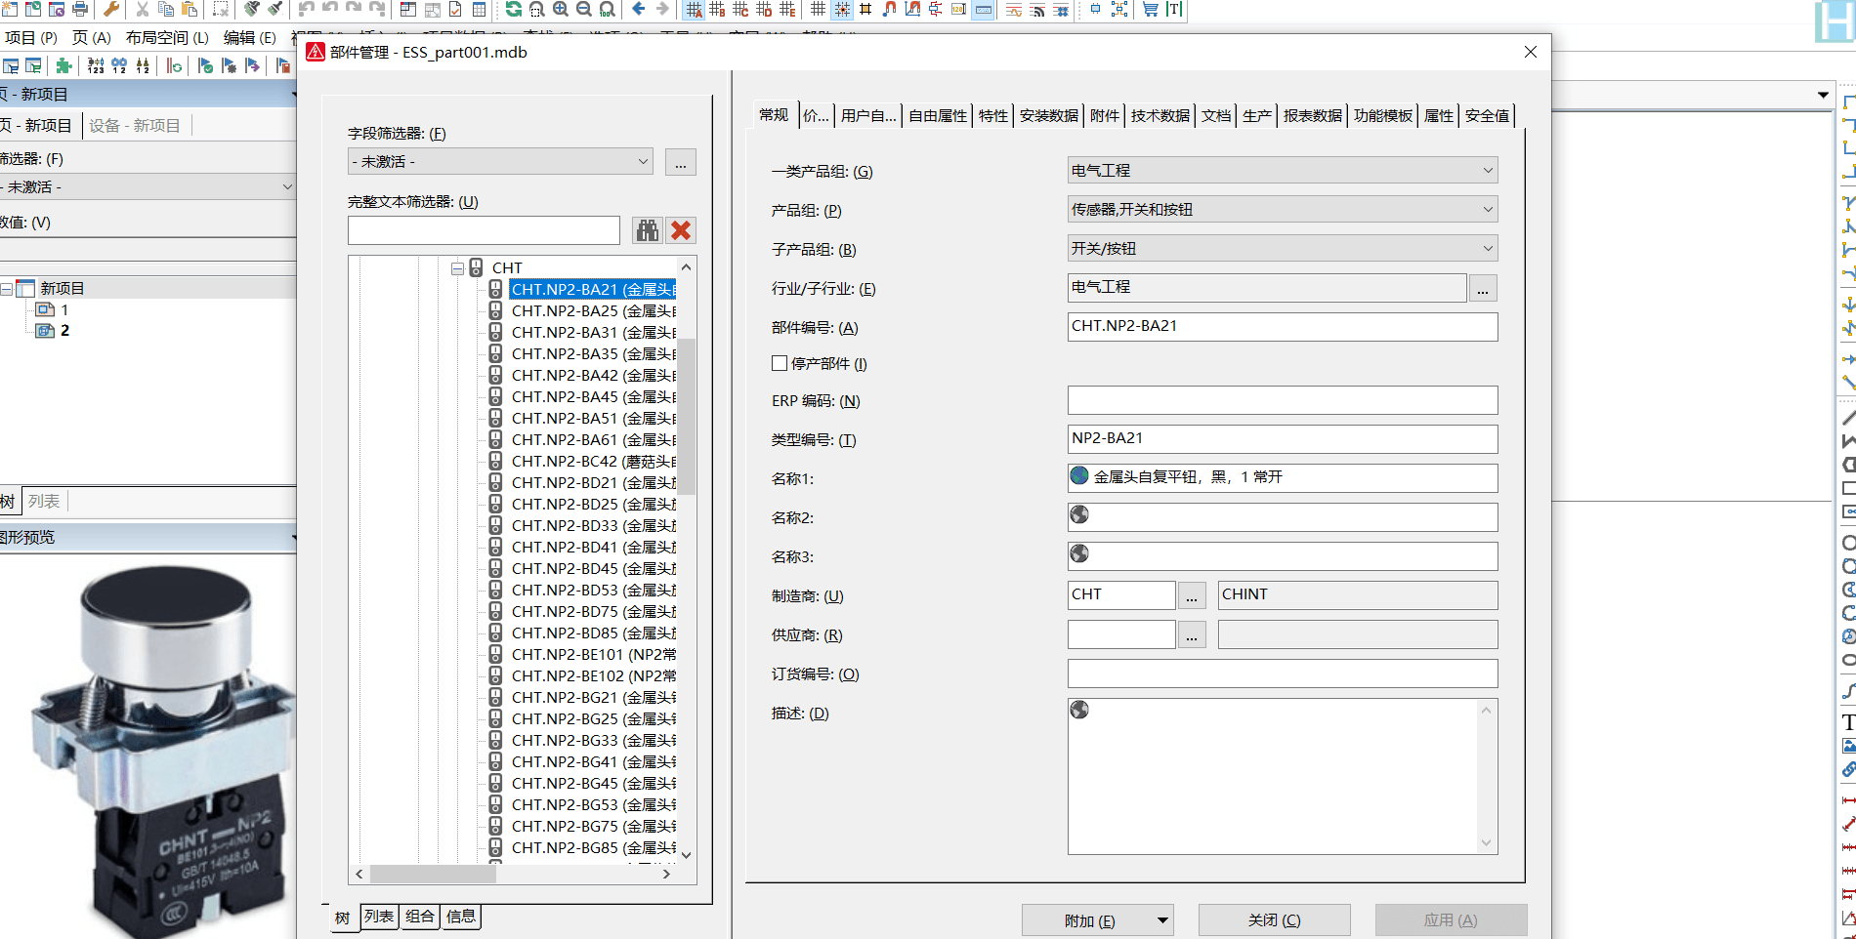
Task: Click the 附加 (E) button
Action: (x=1087, y=919)
